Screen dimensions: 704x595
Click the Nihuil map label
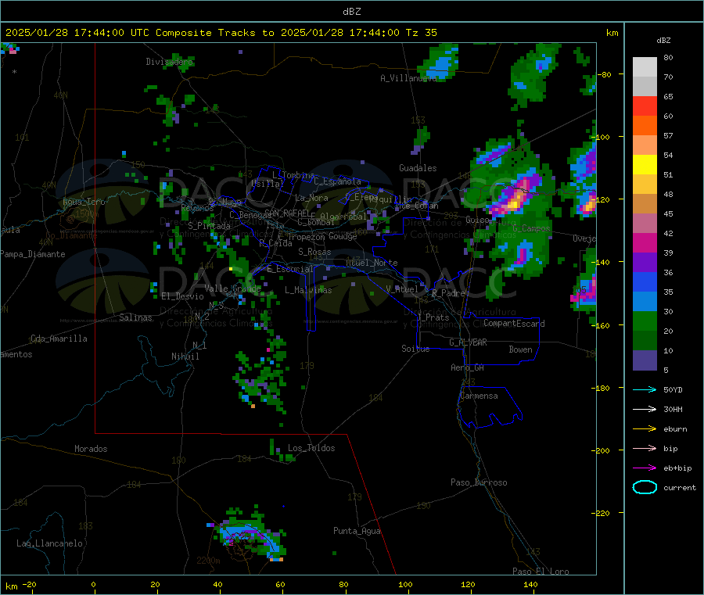(x=185, y=357)
